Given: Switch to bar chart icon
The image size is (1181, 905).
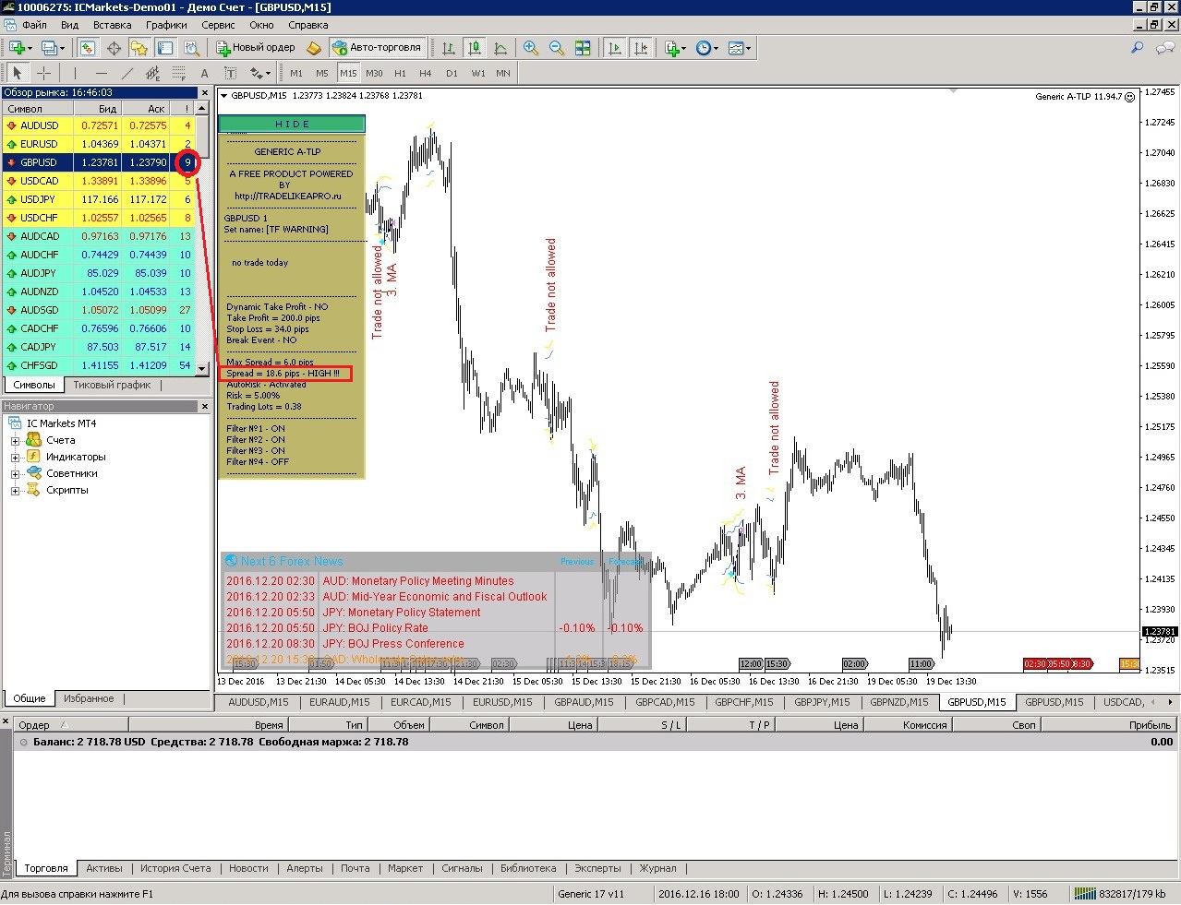Looking at the screenshot, I should [448, 48].
